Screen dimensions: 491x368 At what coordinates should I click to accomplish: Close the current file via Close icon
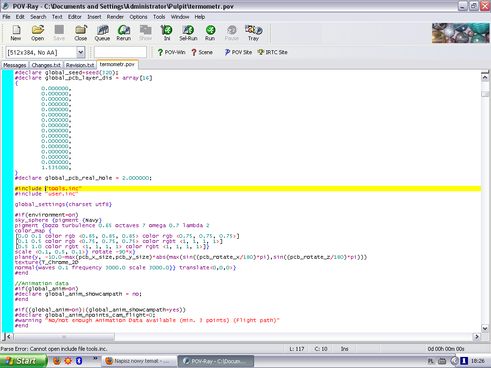(81, 33)
